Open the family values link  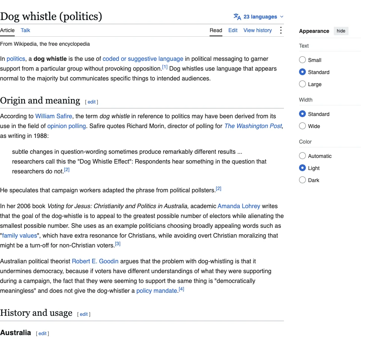coord(20,236)
